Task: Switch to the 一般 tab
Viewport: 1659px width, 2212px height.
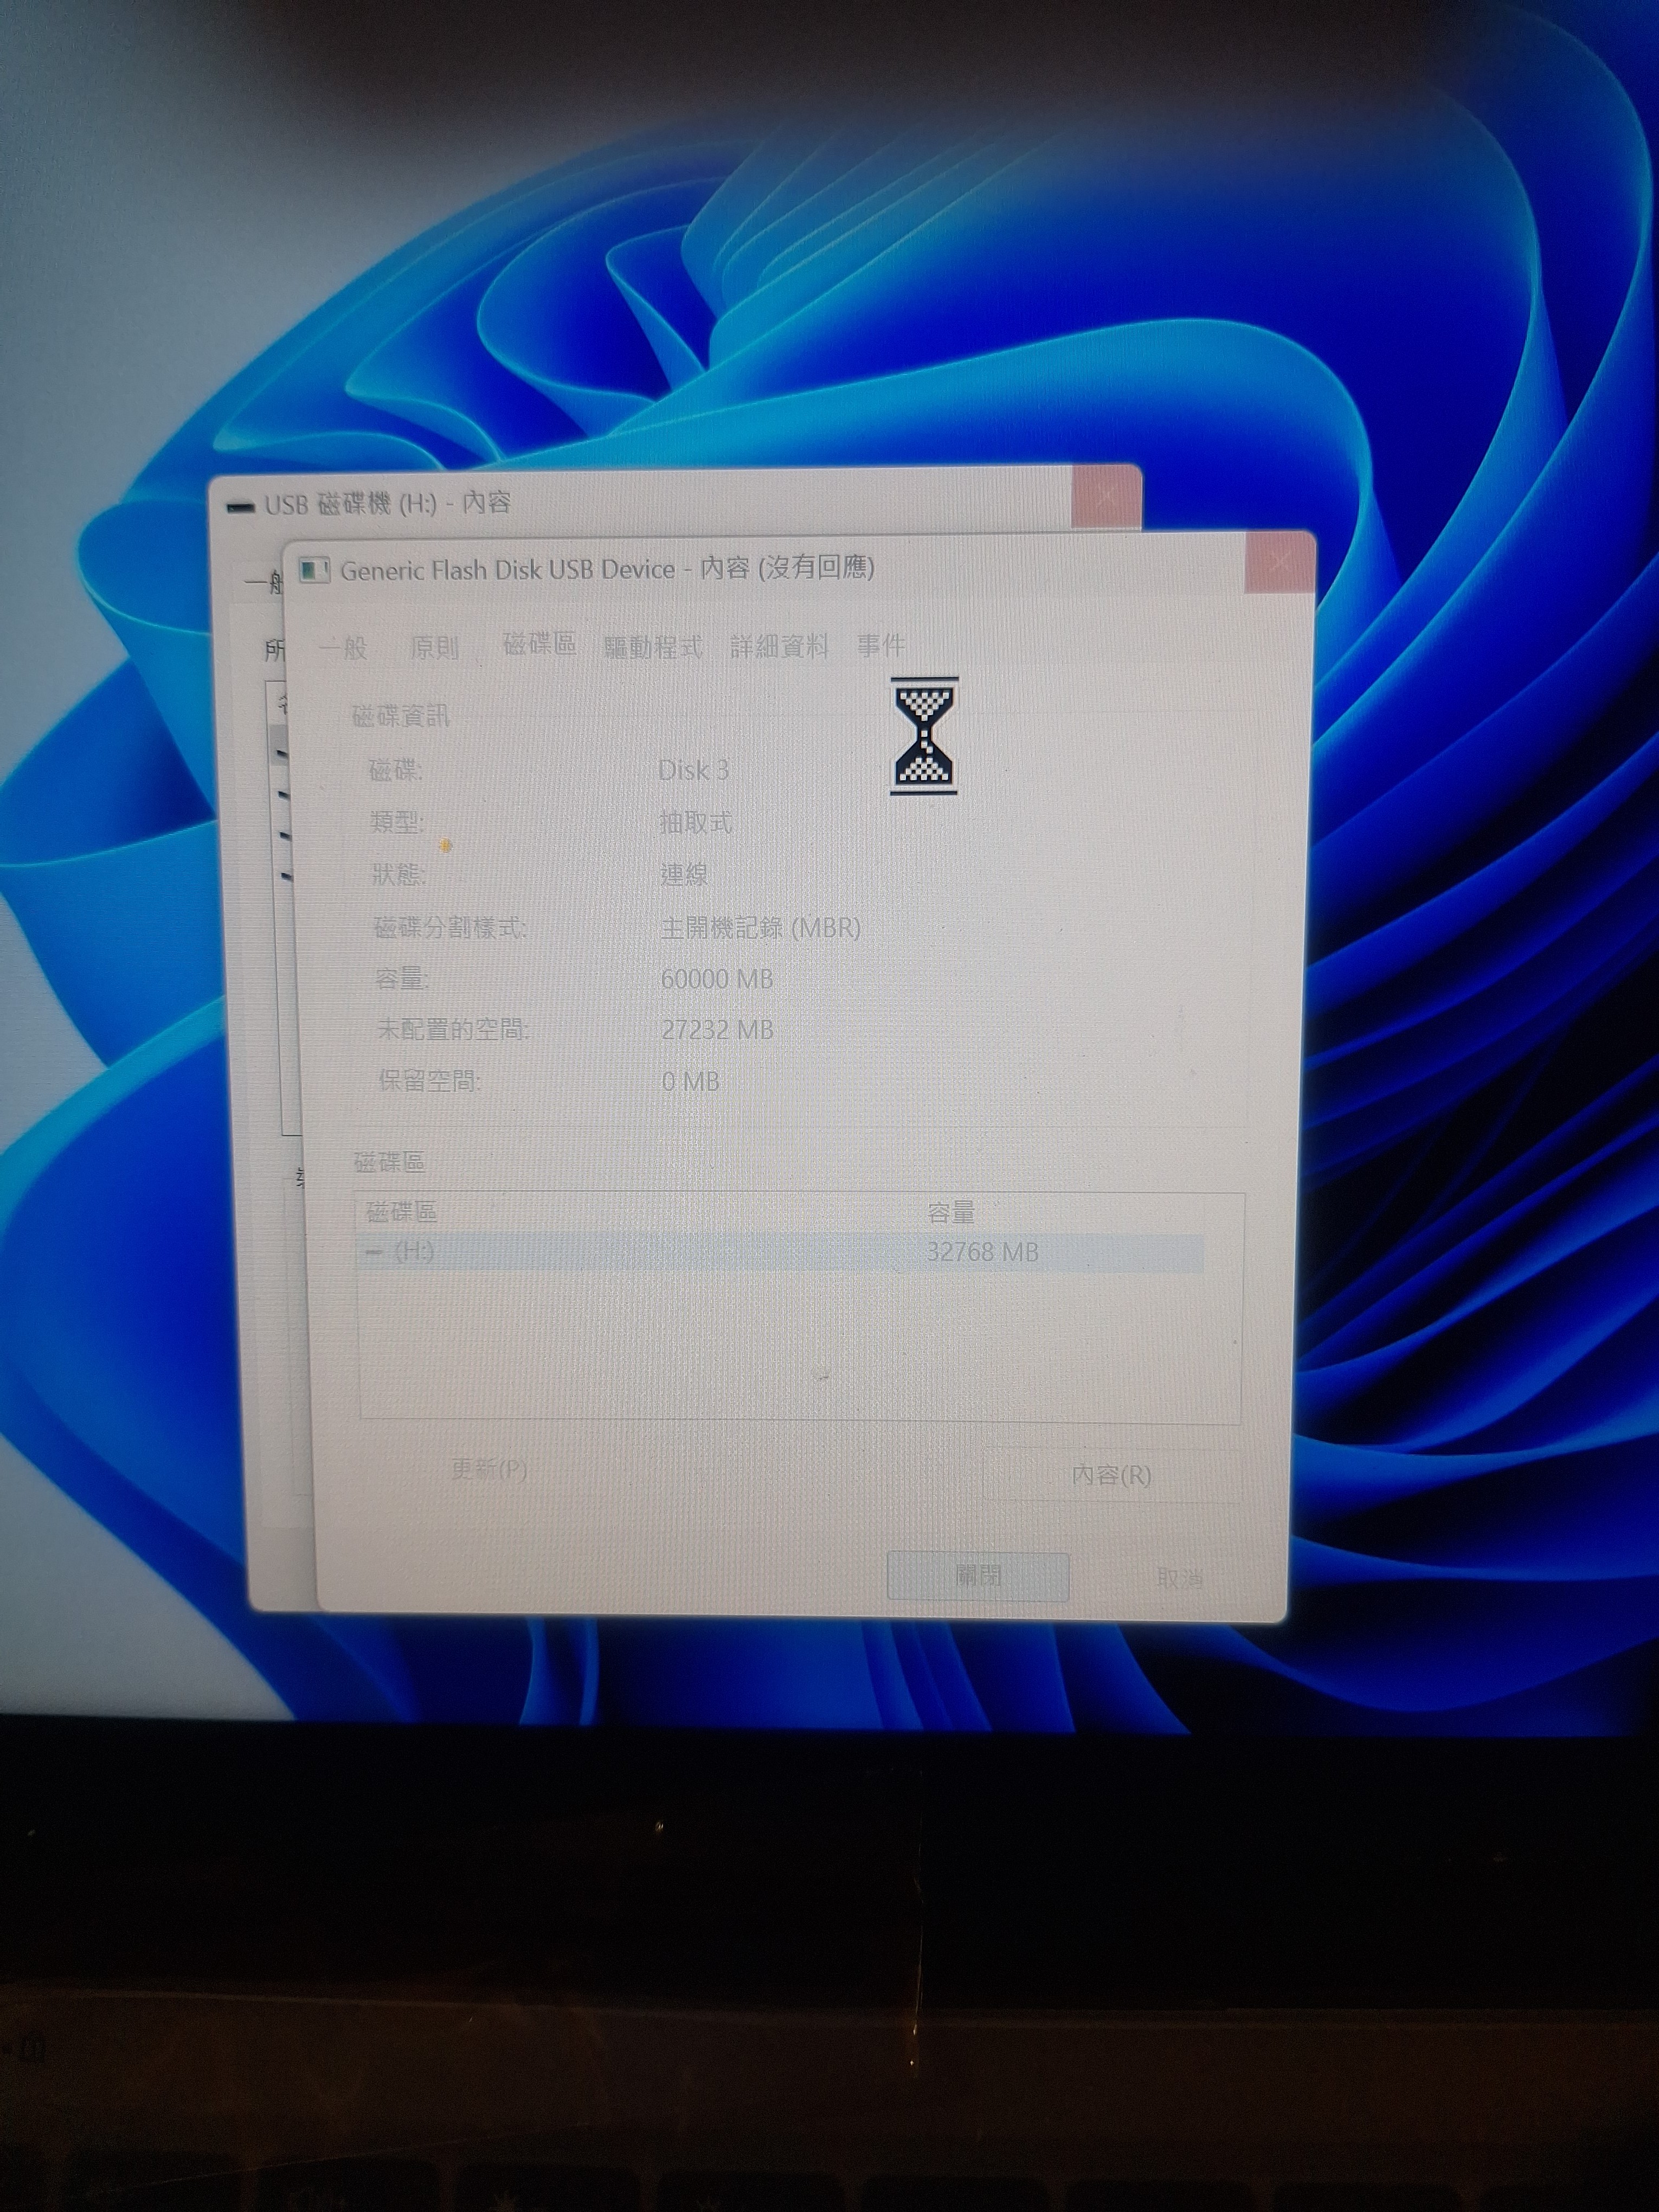Action: click(x=343, y=648)
